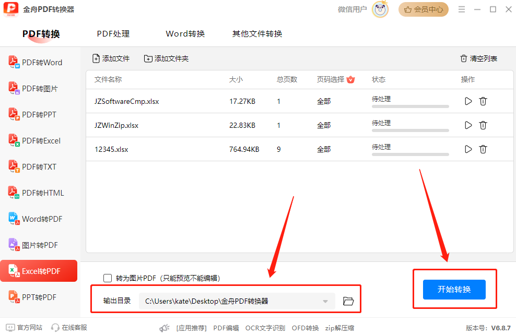Change page selection 全部 for 12345.xlsx

pyautogui.click(x=324, y=149)
